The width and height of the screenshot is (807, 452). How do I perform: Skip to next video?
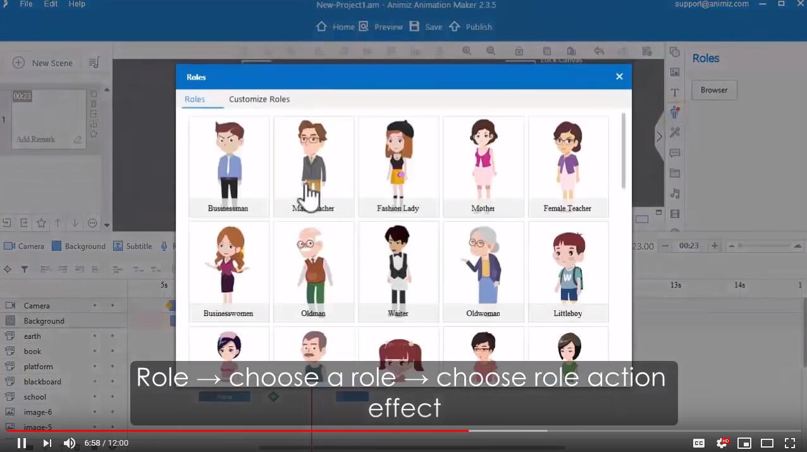pyautogui.click(x=47, y=443)
